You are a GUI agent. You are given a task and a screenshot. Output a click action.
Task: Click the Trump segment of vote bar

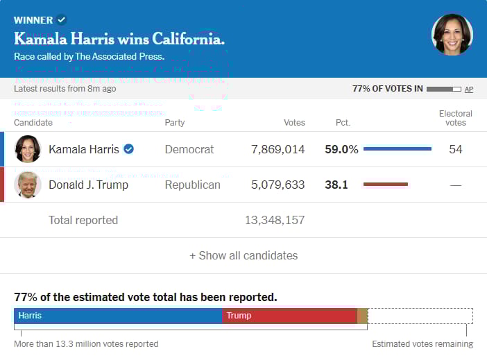tap(289, 316)
